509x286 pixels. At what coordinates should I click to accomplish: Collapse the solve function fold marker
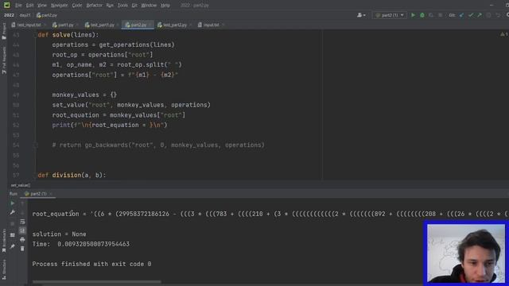[x=35, y=35]
